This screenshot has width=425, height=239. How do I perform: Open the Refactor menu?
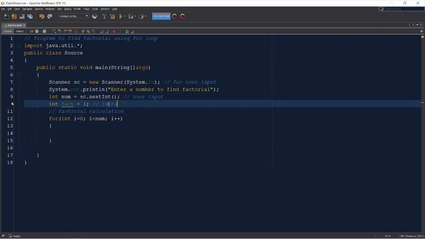(x=50, y=9)
